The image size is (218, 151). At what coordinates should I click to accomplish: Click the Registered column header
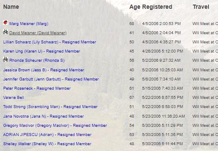coord(157,7)
